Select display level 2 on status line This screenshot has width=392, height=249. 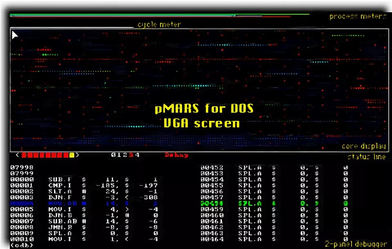125,155
